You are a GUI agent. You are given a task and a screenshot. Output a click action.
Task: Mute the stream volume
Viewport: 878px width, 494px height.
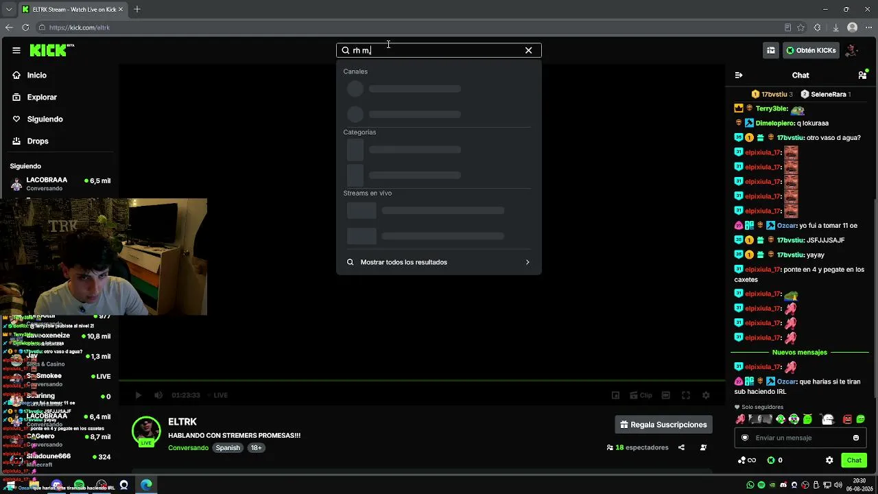click(x=158, y=395)
